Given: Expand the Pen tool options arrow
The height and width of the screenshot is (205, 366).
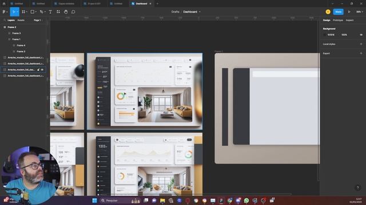Looking at the screenshot, I should tap(45, 12).
